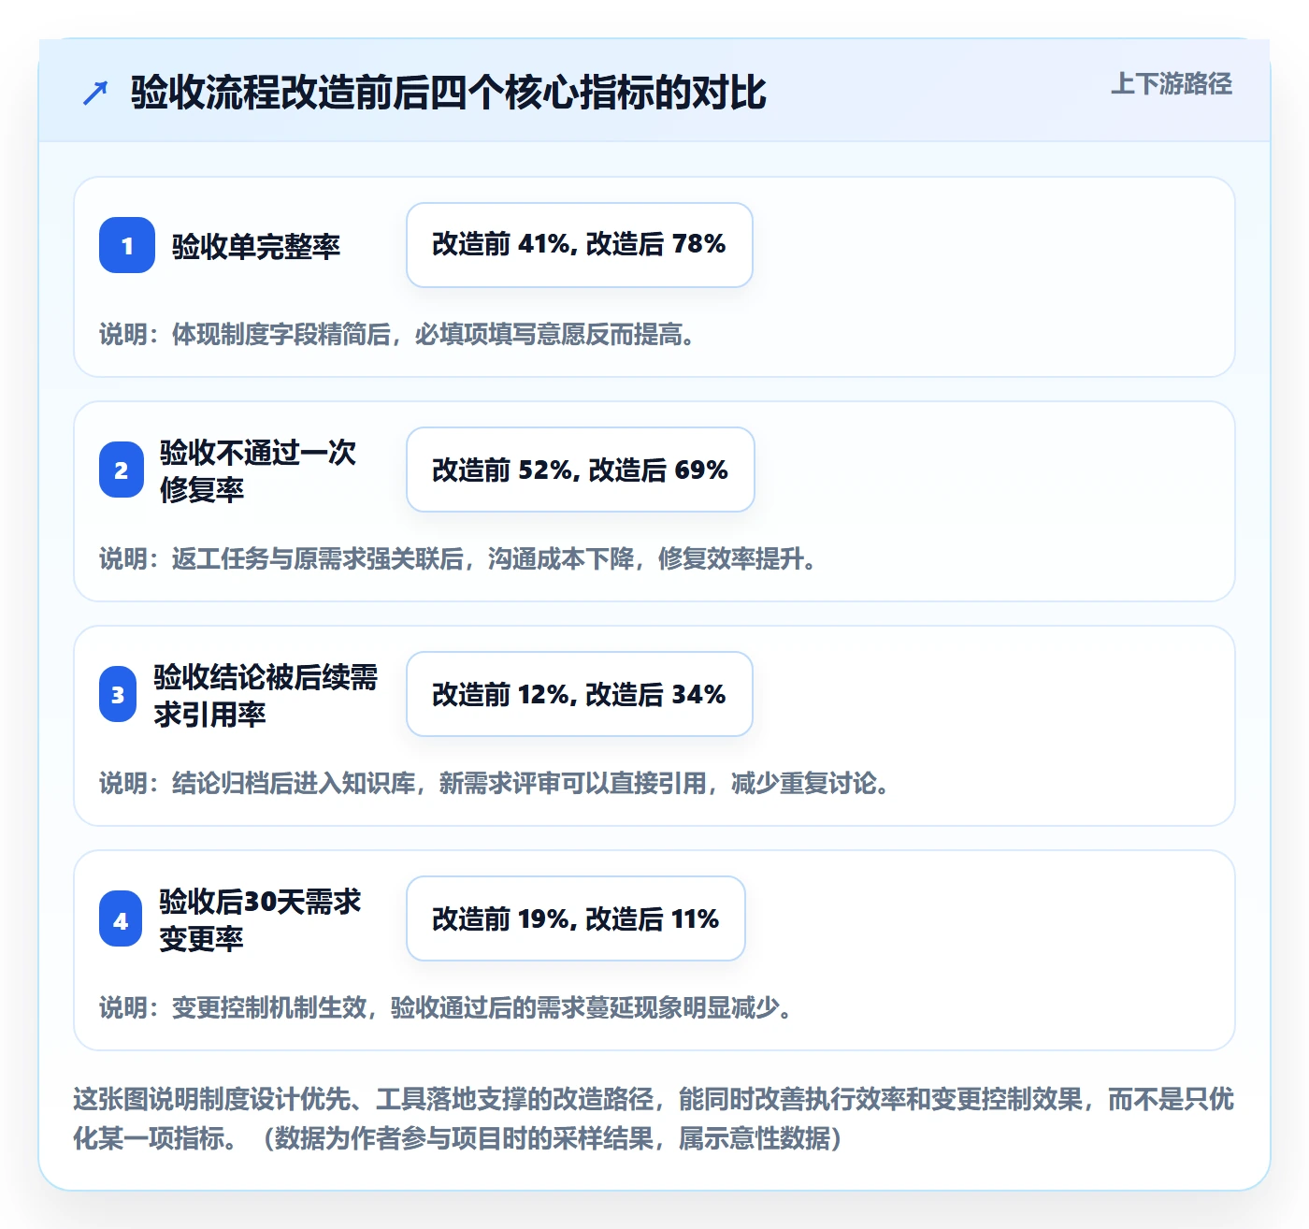Click the number 2 badge for 验收不通过一次修复率
This screenshot has height=1229, width=1309.
(x=122, y=470)
